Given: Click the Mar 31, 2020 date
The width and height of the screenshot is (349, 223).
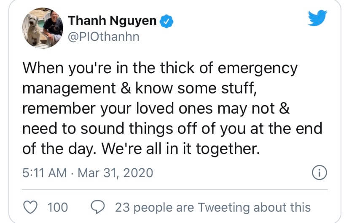Looking at the screenshot, I should (115, 173).
